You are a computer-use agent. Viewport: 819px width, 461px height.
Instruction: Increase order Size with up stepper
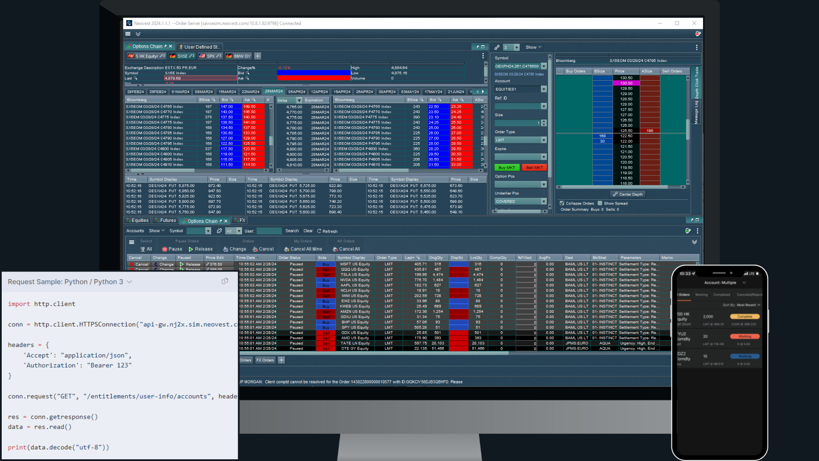tap(543, 122)
